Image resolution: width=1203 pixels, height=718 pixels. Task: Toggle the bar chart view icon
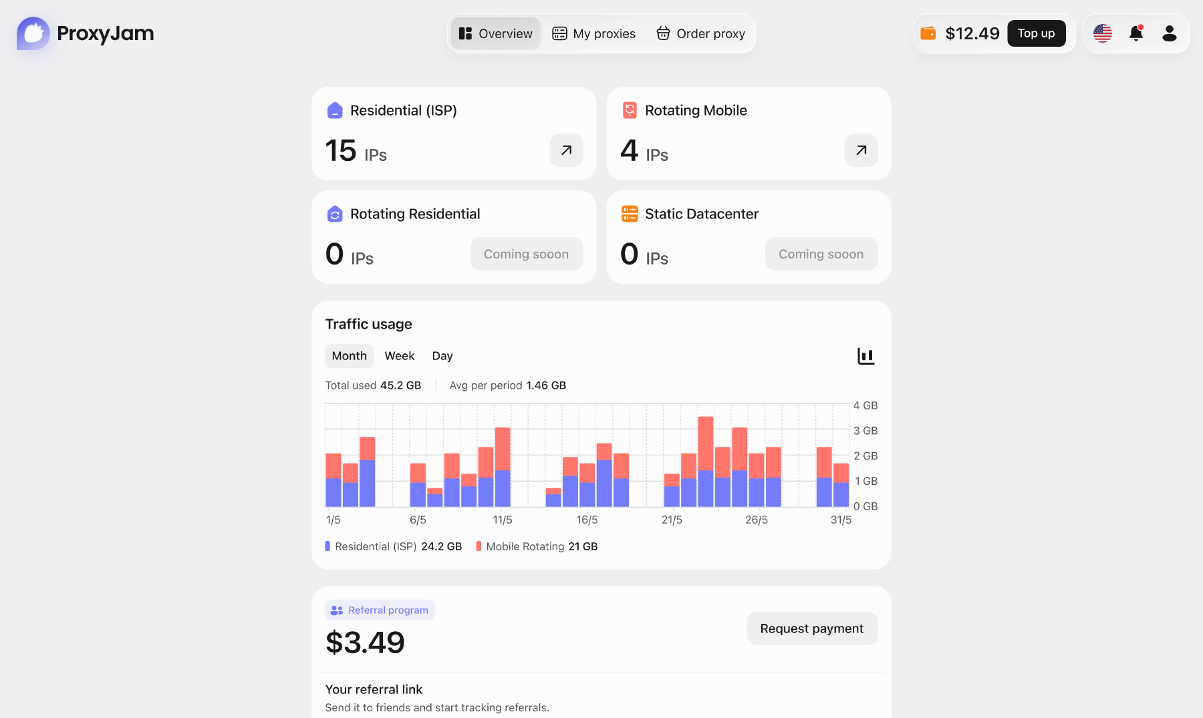(865, 356)
